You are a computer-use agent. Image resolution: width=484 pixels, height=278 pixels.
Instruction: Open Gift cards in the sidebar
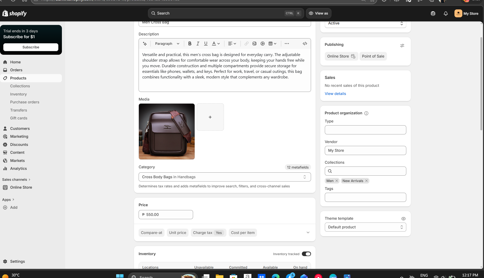(19, 118)
